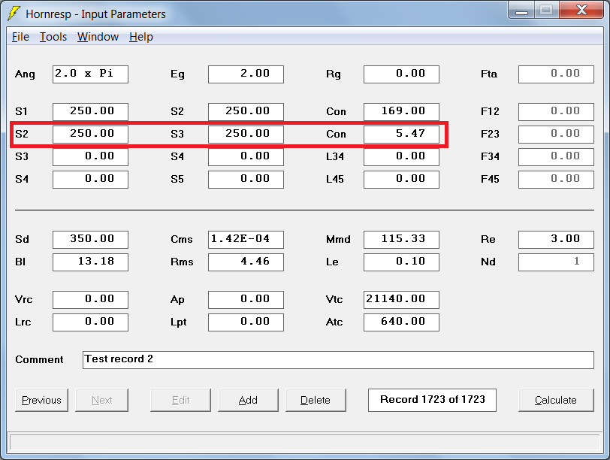
Task: Click the Hornresp lightning bolt title icon
Action: tap(14, 14)
